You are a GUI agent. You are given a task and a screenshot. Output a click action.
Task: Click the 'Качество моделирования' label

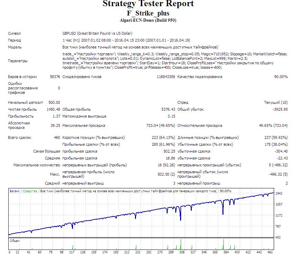coord(200,77)
